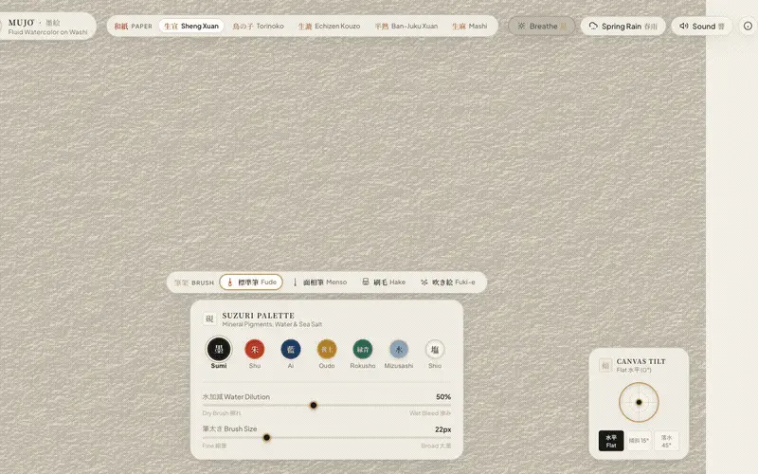Toggle Spring Rain ambience
Screen dimensions: 758x474
point(623,27)
